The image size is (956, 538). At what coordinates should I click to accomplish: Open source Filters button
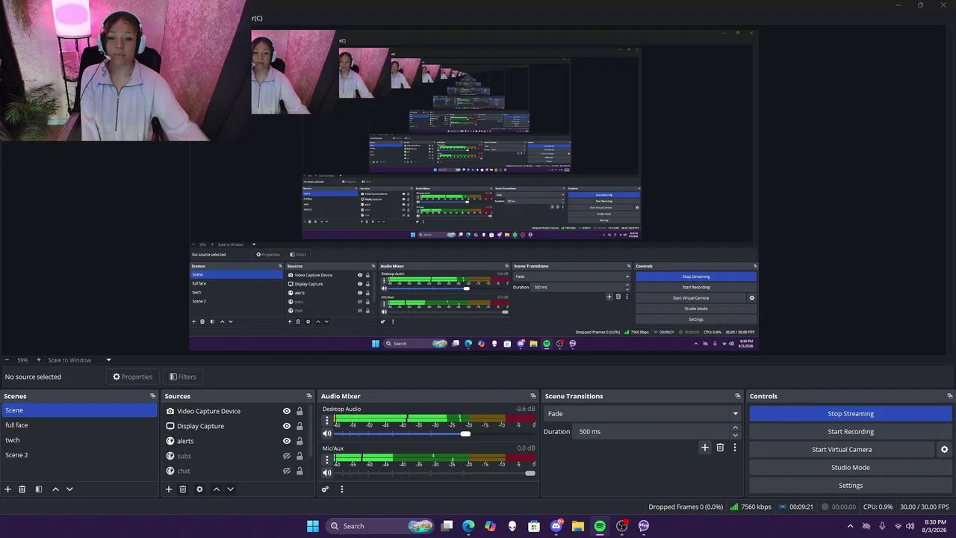click(183, 377)
